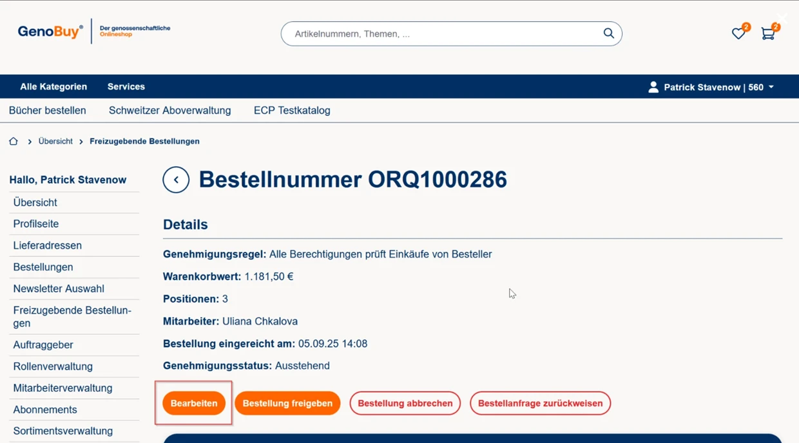Click the home breadcrumb icon
This screenshot has width=799, height=443.
point(14,142)
